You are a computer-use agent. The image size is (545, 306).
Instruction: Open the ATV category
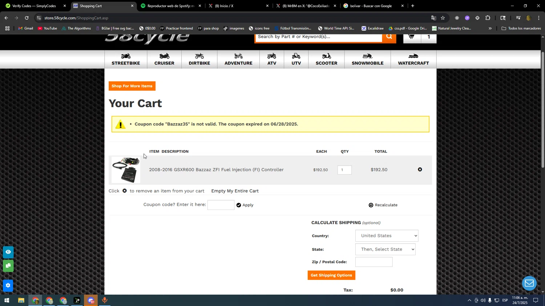point(272,59)
